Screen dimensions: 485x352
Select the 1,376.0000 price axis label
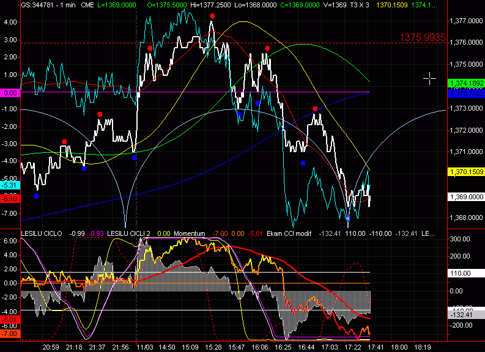click(x=466, y=42)
